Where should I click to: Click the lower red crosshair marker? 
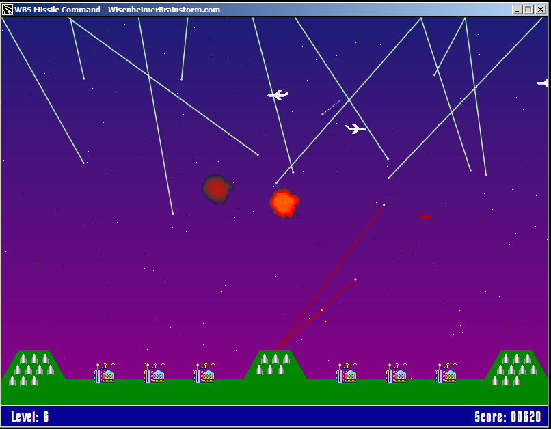425,217
